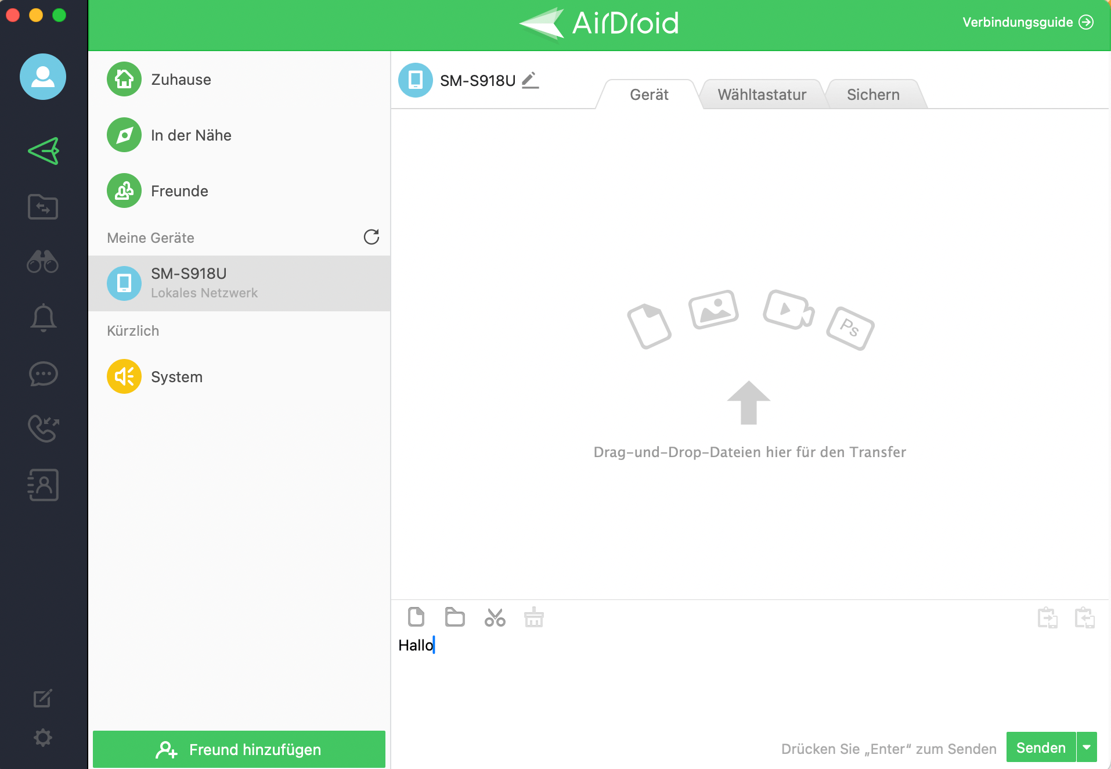The image size is (1111, 769).
Task: Open the Sichern tab
Action: point(872,94)
